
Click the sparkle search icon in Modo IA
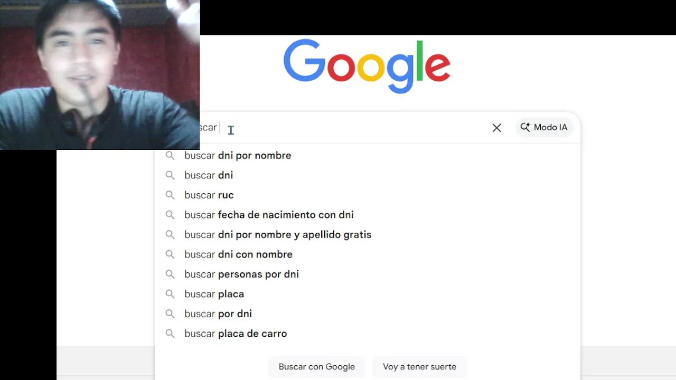525,127
